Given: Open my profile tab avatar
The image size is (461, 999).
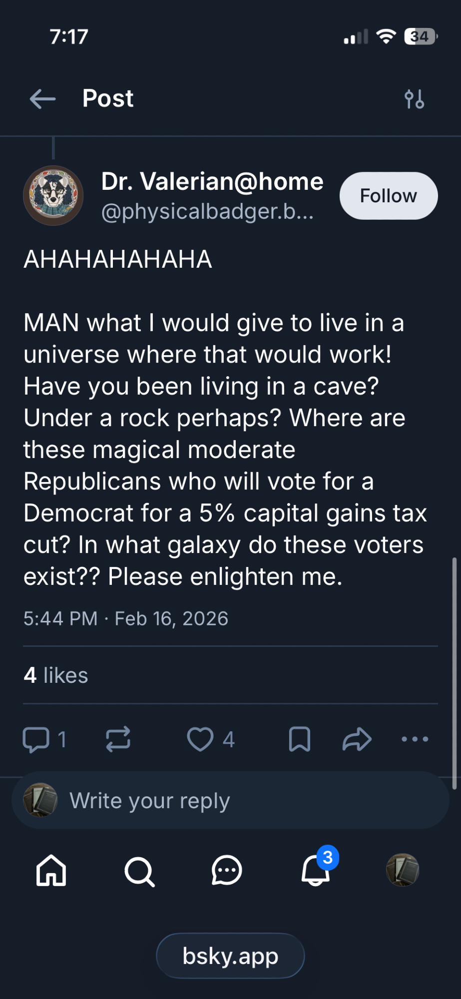Looking at the screenshot, I should click(x=403, y=870).
